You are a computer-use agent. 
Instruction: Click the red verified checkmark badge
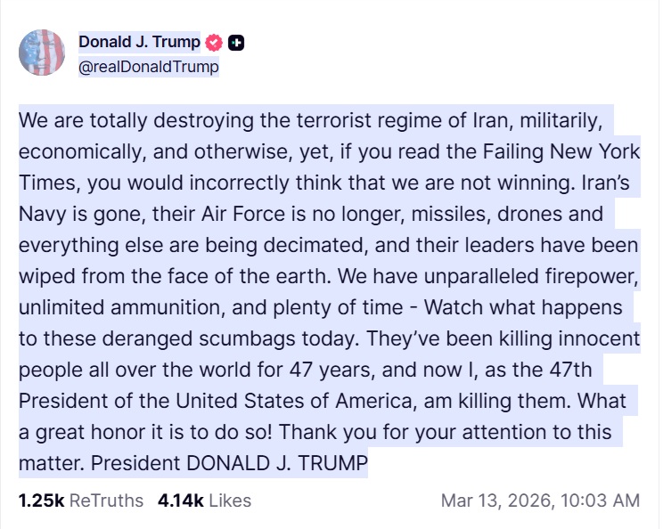[214, 42]
